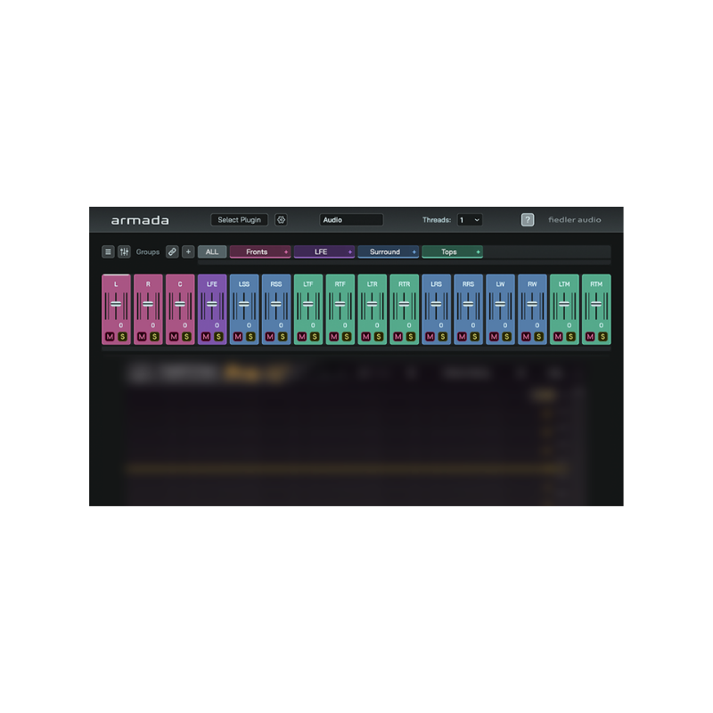
Task: Click the Audio name input field
Action: click(349, 219)
